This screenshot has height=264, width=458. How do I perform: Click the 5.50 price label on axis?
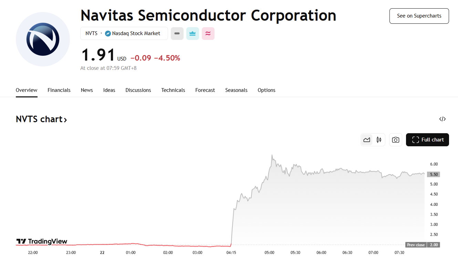[434, 175]
